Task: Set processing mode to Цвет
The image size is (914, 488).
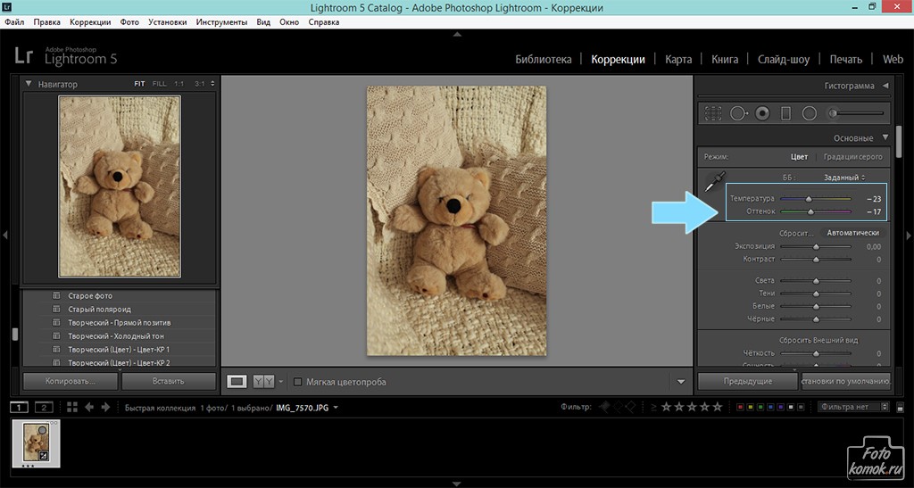Action: (799, 157)
